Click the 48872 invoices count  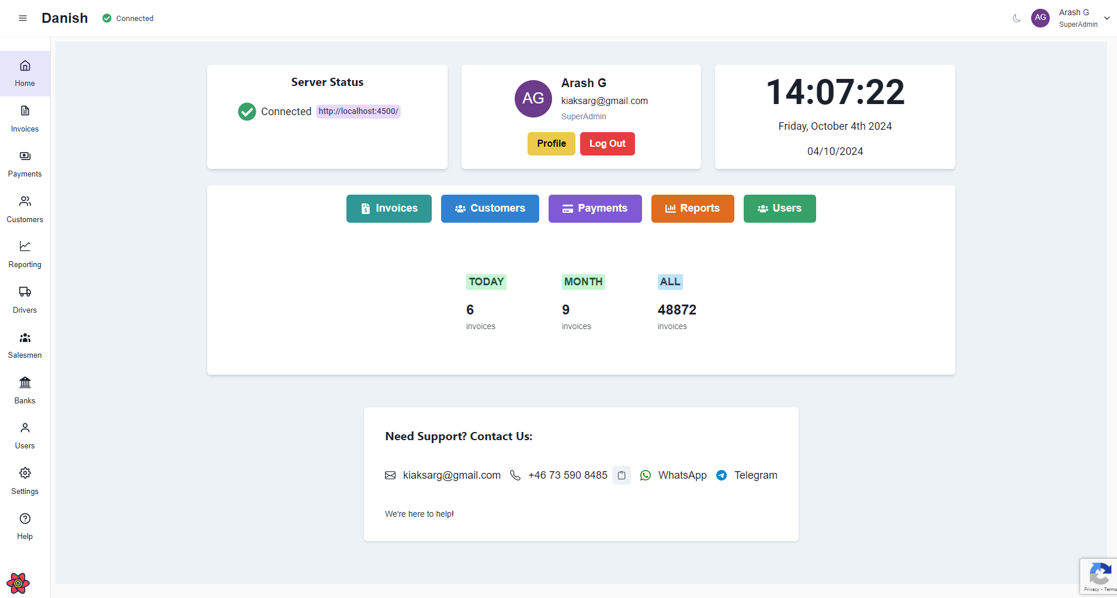click(677, 310)
